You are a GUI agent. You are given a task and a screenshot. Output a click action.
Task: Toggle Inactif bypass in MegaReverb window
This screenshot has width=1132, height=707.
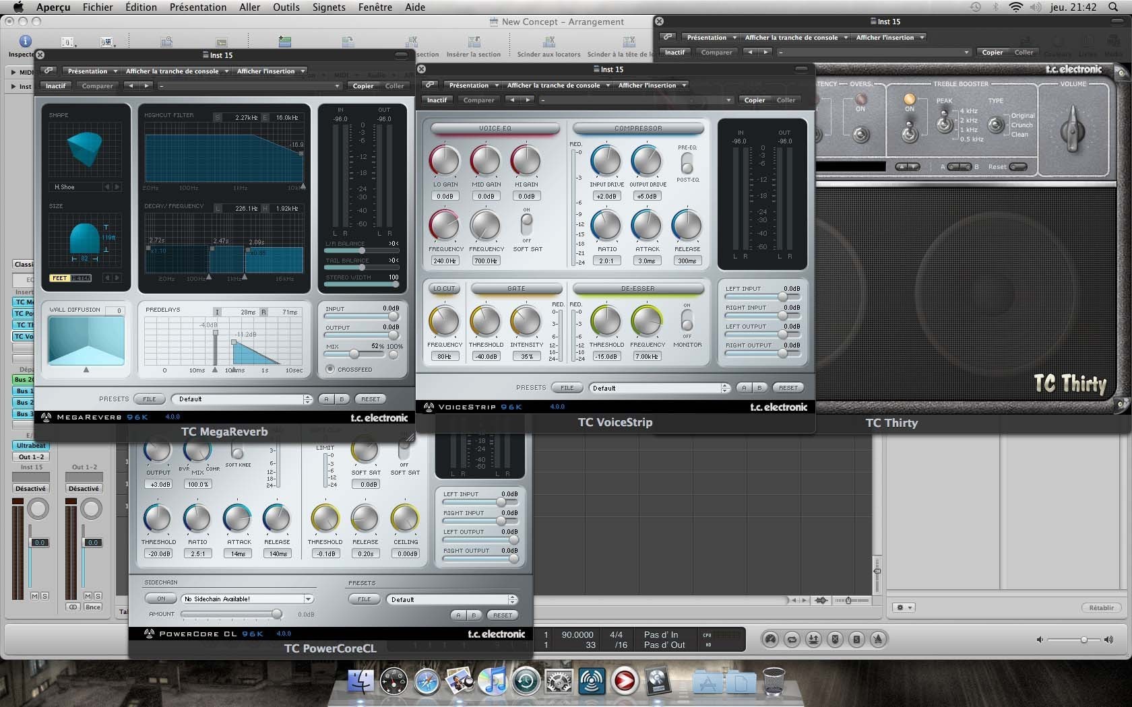coord(56,86)
